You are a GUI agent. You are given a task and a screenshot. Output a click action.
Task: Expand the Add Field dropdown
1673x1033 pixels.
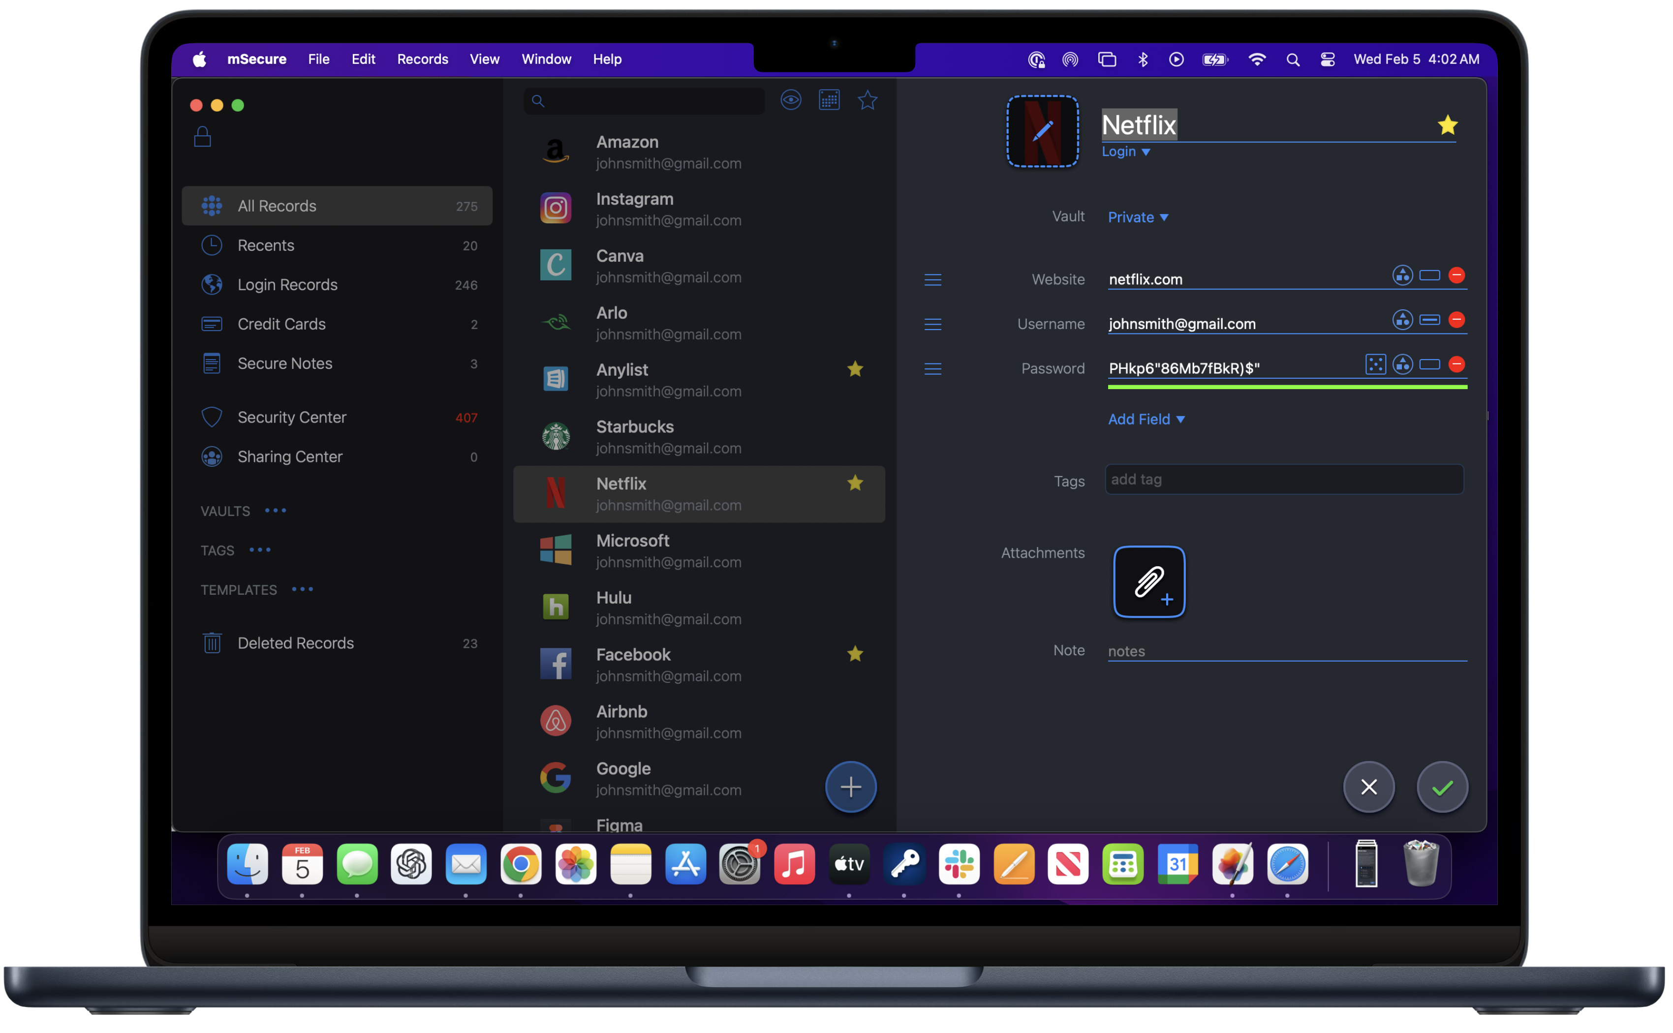(1146, 420)
